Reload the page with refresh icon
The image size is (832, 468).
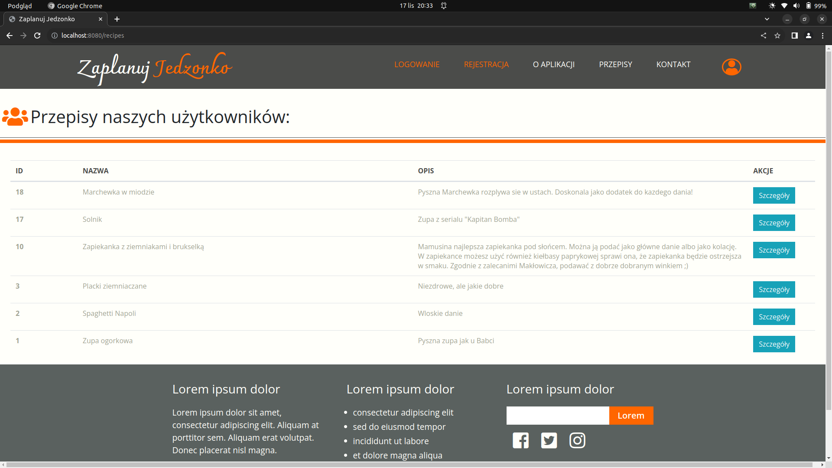pyautogui.click(x=37, y=36)
